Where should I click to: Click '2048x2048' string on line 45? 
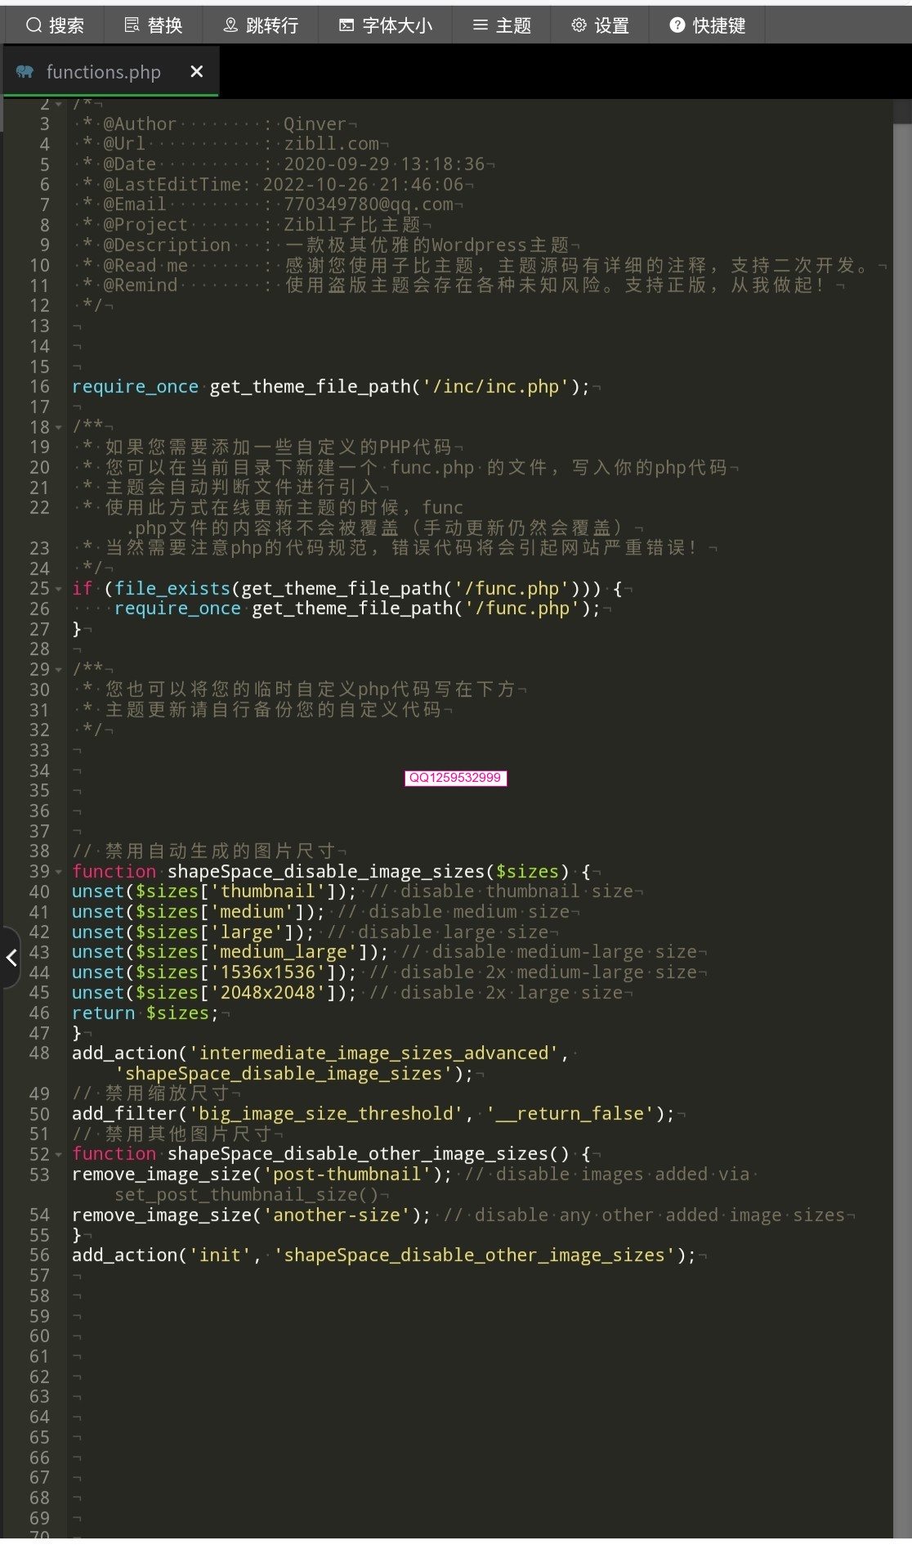click(267, 993)
